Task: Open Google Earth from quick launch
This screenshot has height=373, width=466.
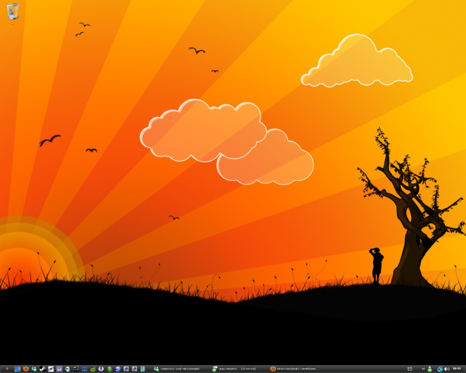Action: click(x=118, y=369)
